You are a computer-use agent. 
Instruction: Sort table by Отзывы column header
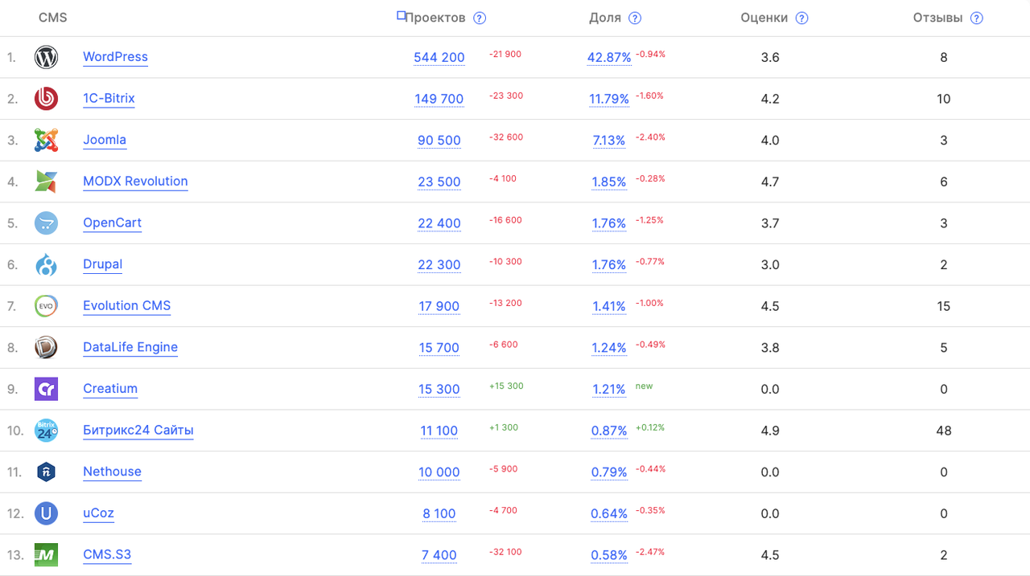click(x=938, y=18)
